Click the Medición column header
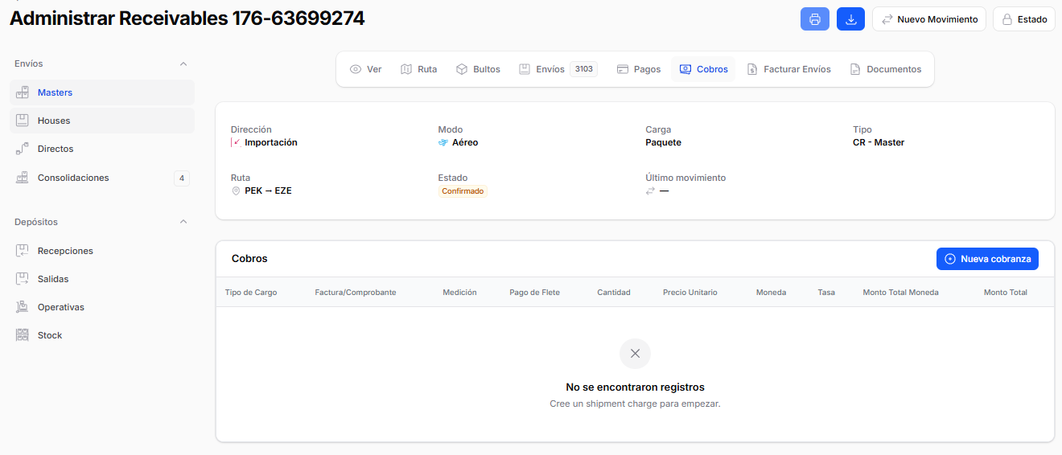Viewport: 1062px width, 455px height. (x=459, y=293)
